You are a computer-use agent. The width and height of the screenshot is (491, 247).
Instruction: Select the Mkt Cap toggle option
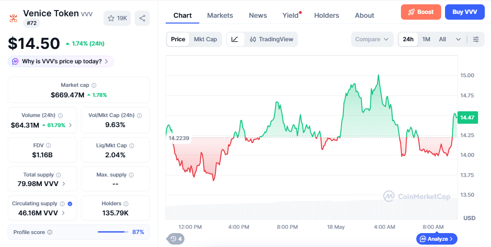coord(206,39)
